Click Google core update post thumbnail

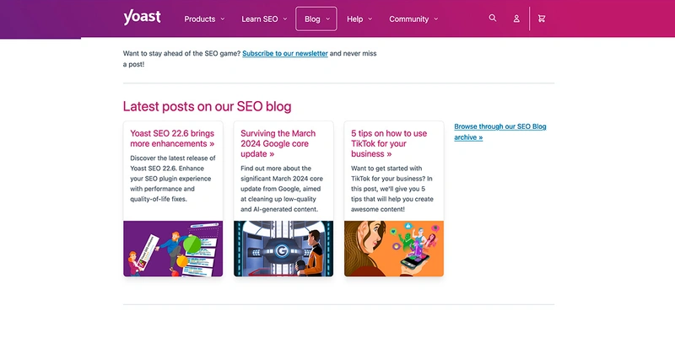(x=283, y=249)
